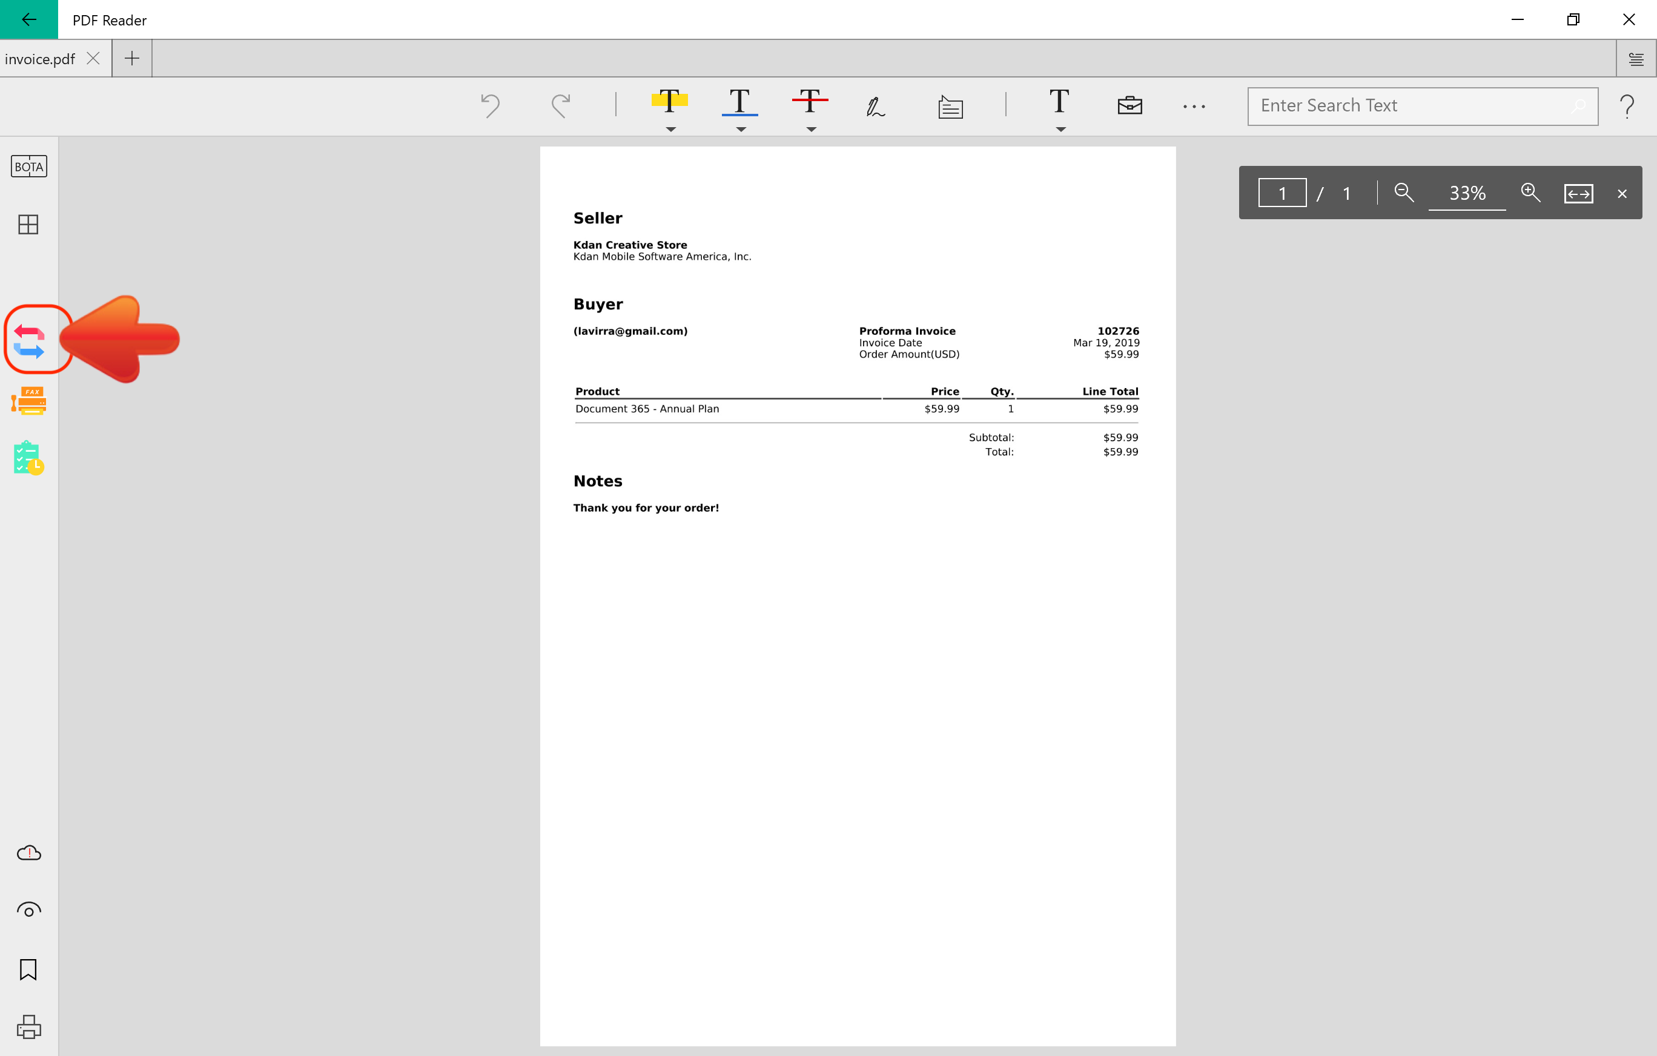Image resolution: width=1657 pixels, height=1056 pixels.
Task: Expand the underline options dropdown arrow
Action: [741, 130]
